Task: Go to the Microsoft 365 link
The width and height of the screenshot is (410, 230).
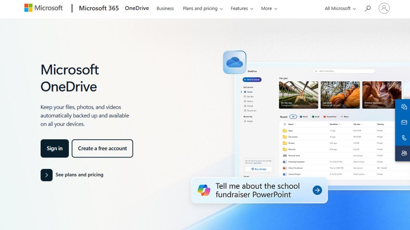Action: pos(99,8)
